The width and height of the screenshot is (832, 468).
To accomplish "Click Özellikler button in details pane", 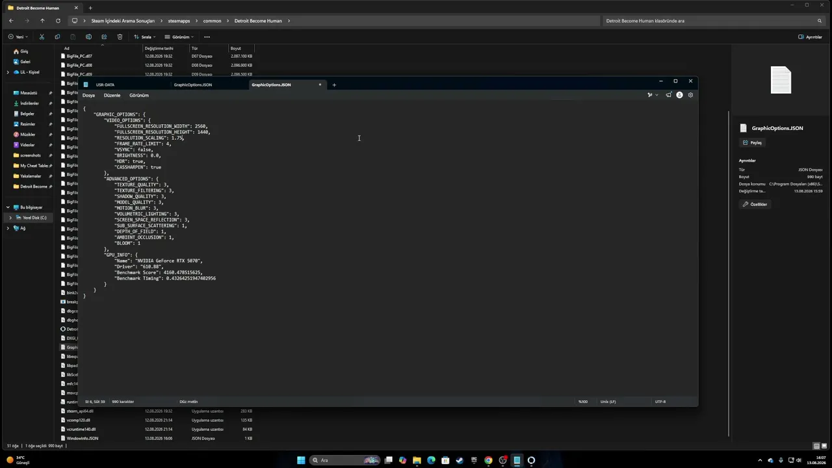I will pos(755,204).
